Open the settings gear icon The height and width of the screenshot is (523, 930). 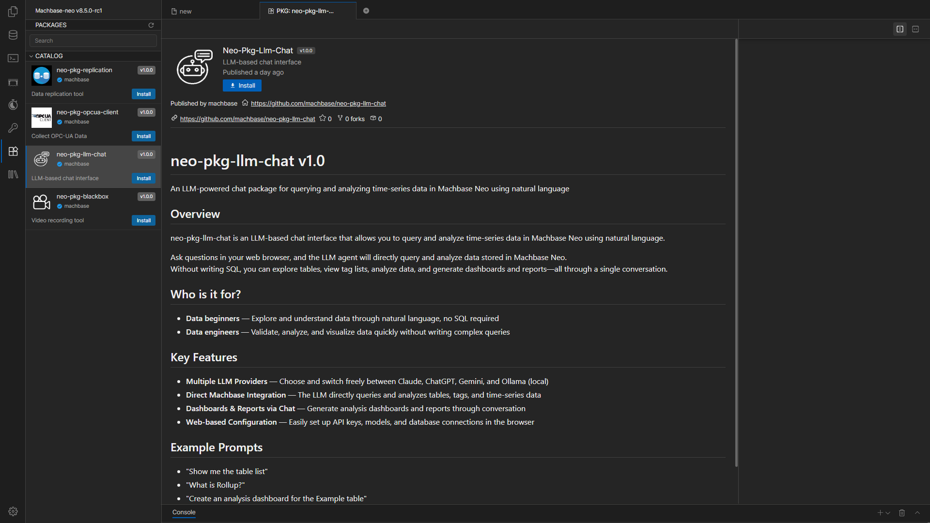[x=13, y=511]
